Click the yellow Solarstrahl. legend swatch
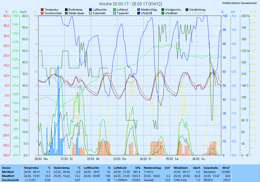 coord(90,13)
